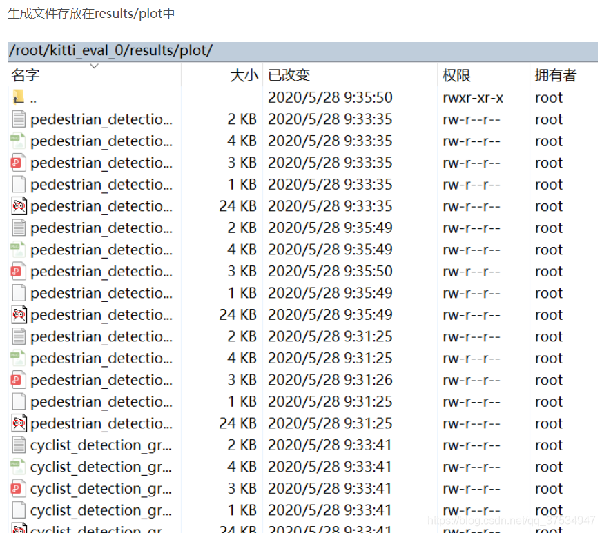Click 4 KB size of pedestrian file modified 9:35:49
The width and height of the screenshot is (602, 533).
242,250
